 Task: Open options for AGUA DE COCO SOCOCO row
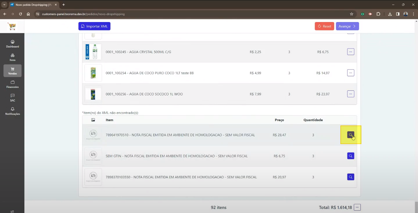[351, 94]
